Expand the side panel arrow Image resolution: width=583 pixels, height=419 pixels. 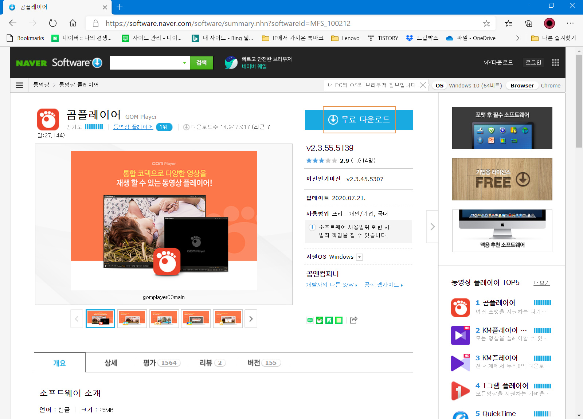pyautogui.click(x=432, y=227)
